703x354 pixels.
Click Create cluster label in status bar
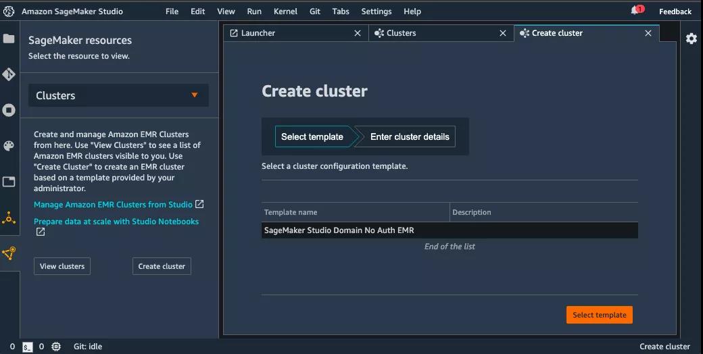664,347
